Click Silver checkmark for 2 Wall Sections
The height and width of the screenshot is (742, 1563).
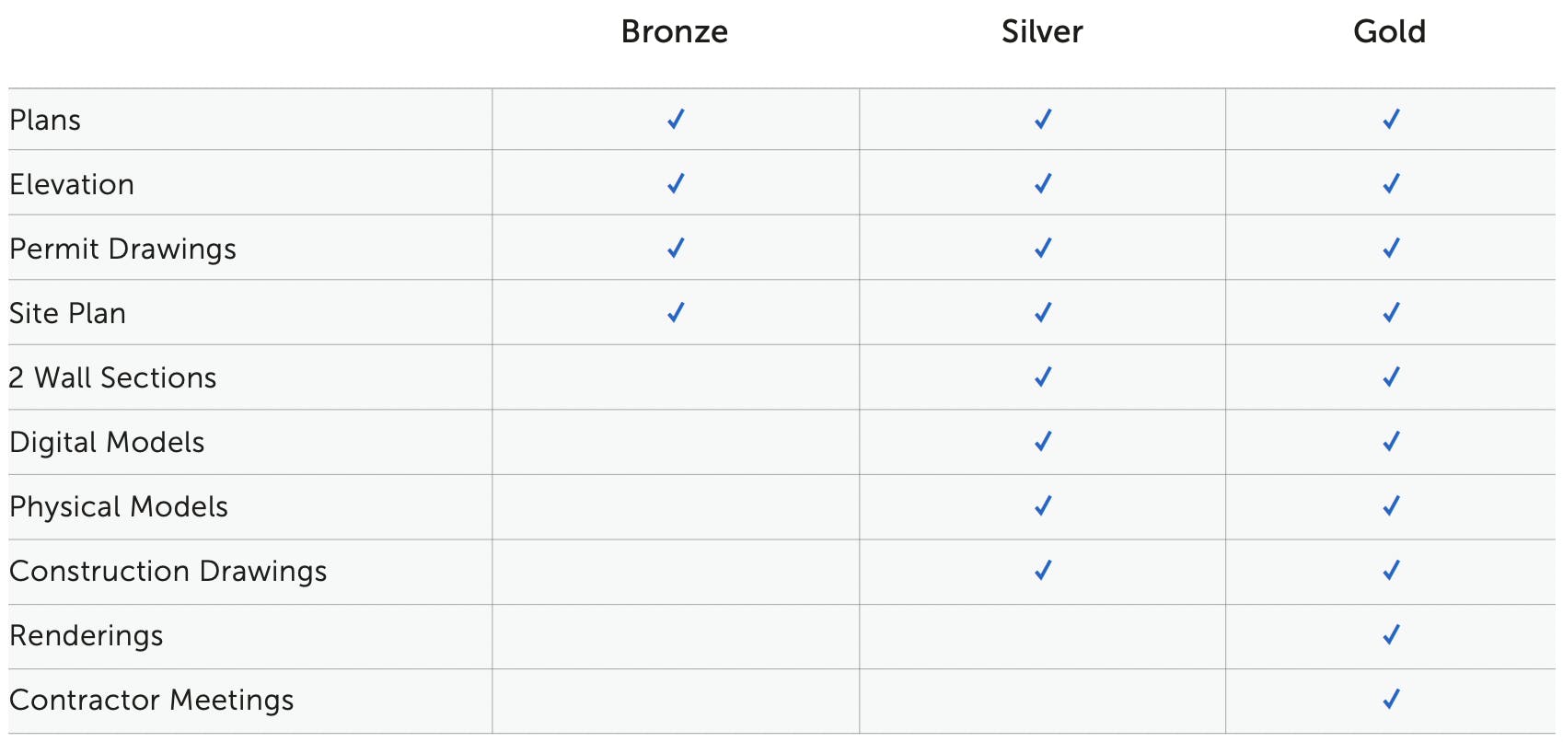click(1043, 377)
